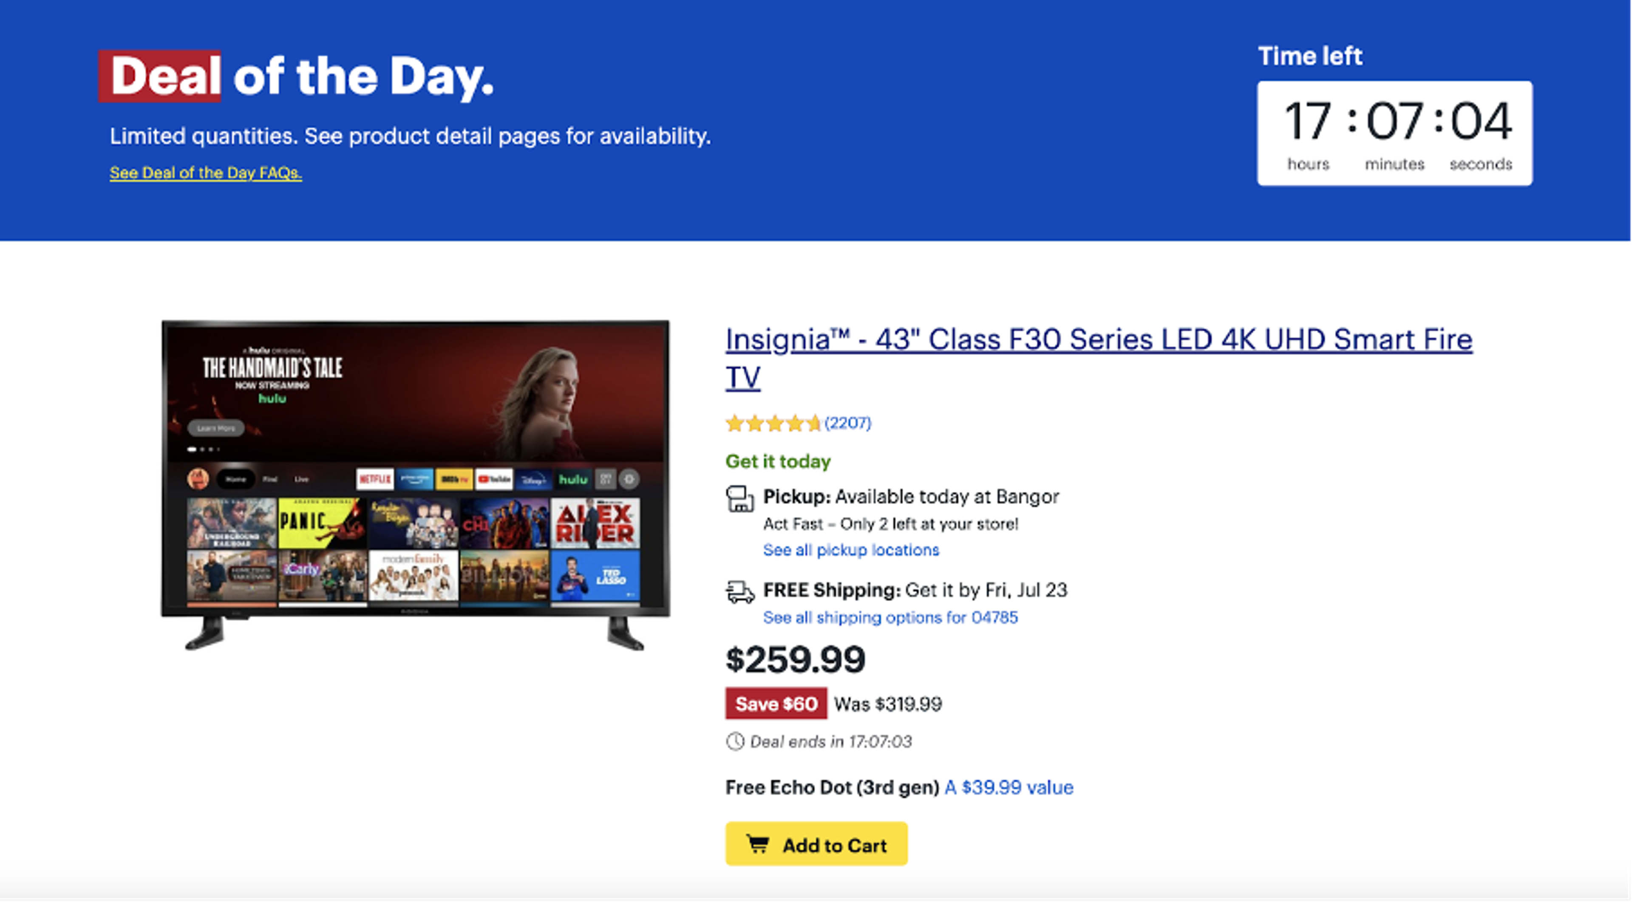Select the Home tab on the Fire TV menu
1632x902 pixels.
point(237,480)
